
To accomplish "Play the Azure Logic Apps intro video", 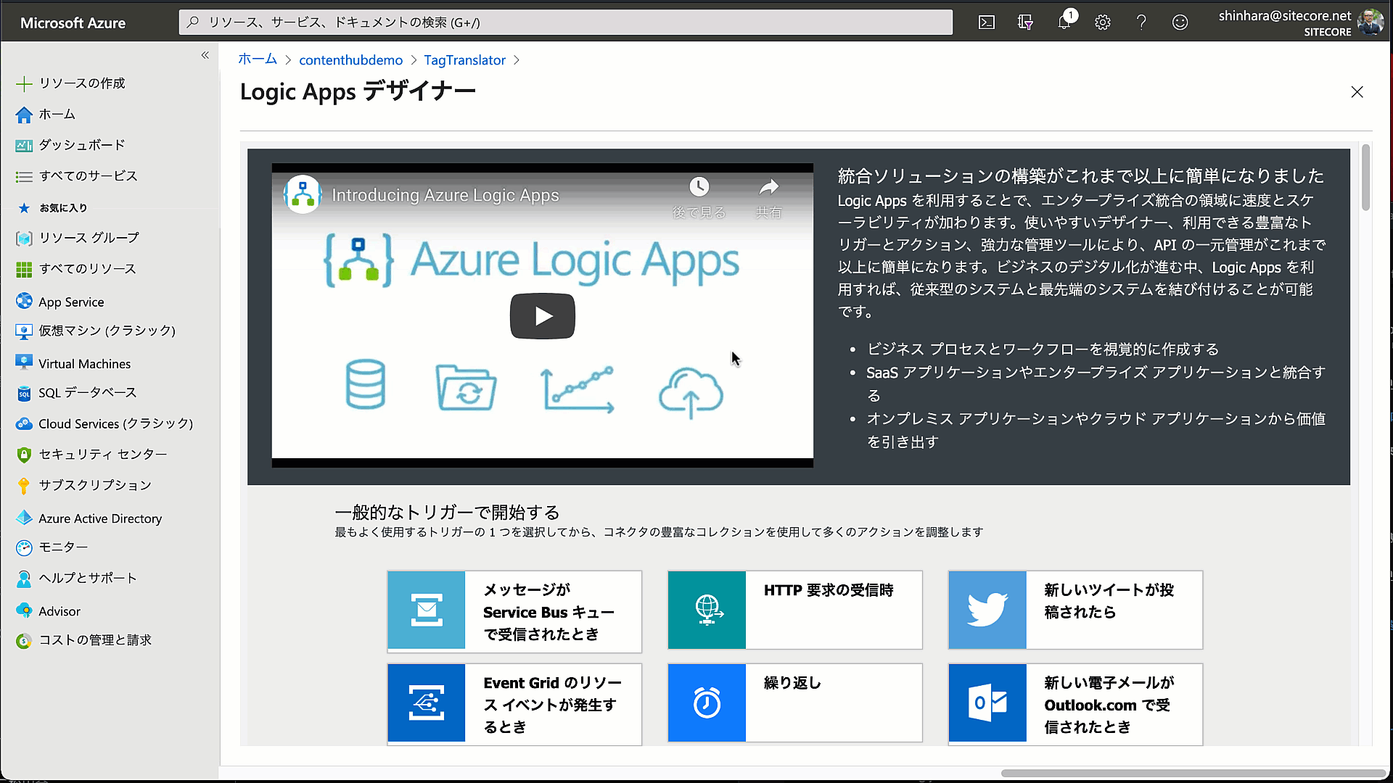I will click(x=543, y=316).
